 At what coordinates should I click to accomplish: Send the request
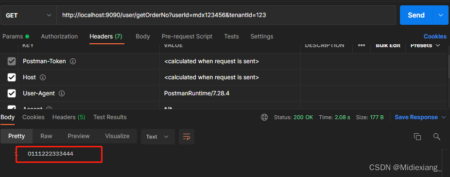pos(416,15)
